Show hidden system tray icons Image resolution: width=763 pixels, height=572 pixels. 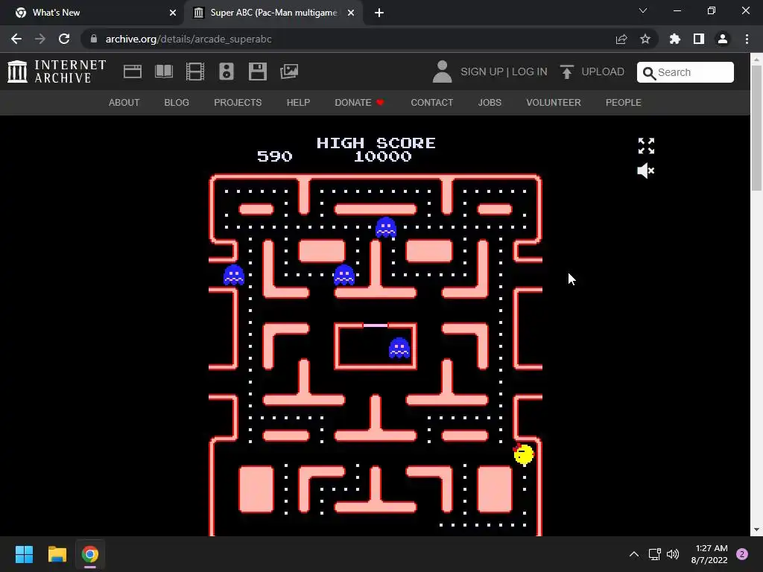point(634,554)
